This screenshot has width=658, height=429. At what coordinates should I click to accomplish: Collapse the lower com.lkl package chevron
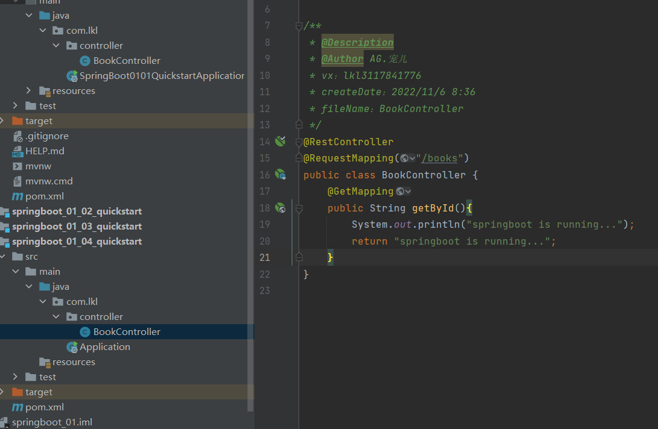[x=43, y=301]
